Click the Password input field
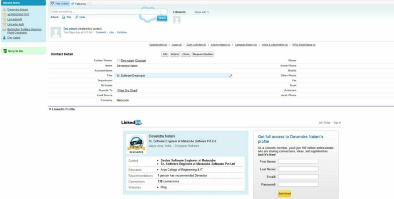The width and height of the screenshot is (394, 199). coord(298,184)
